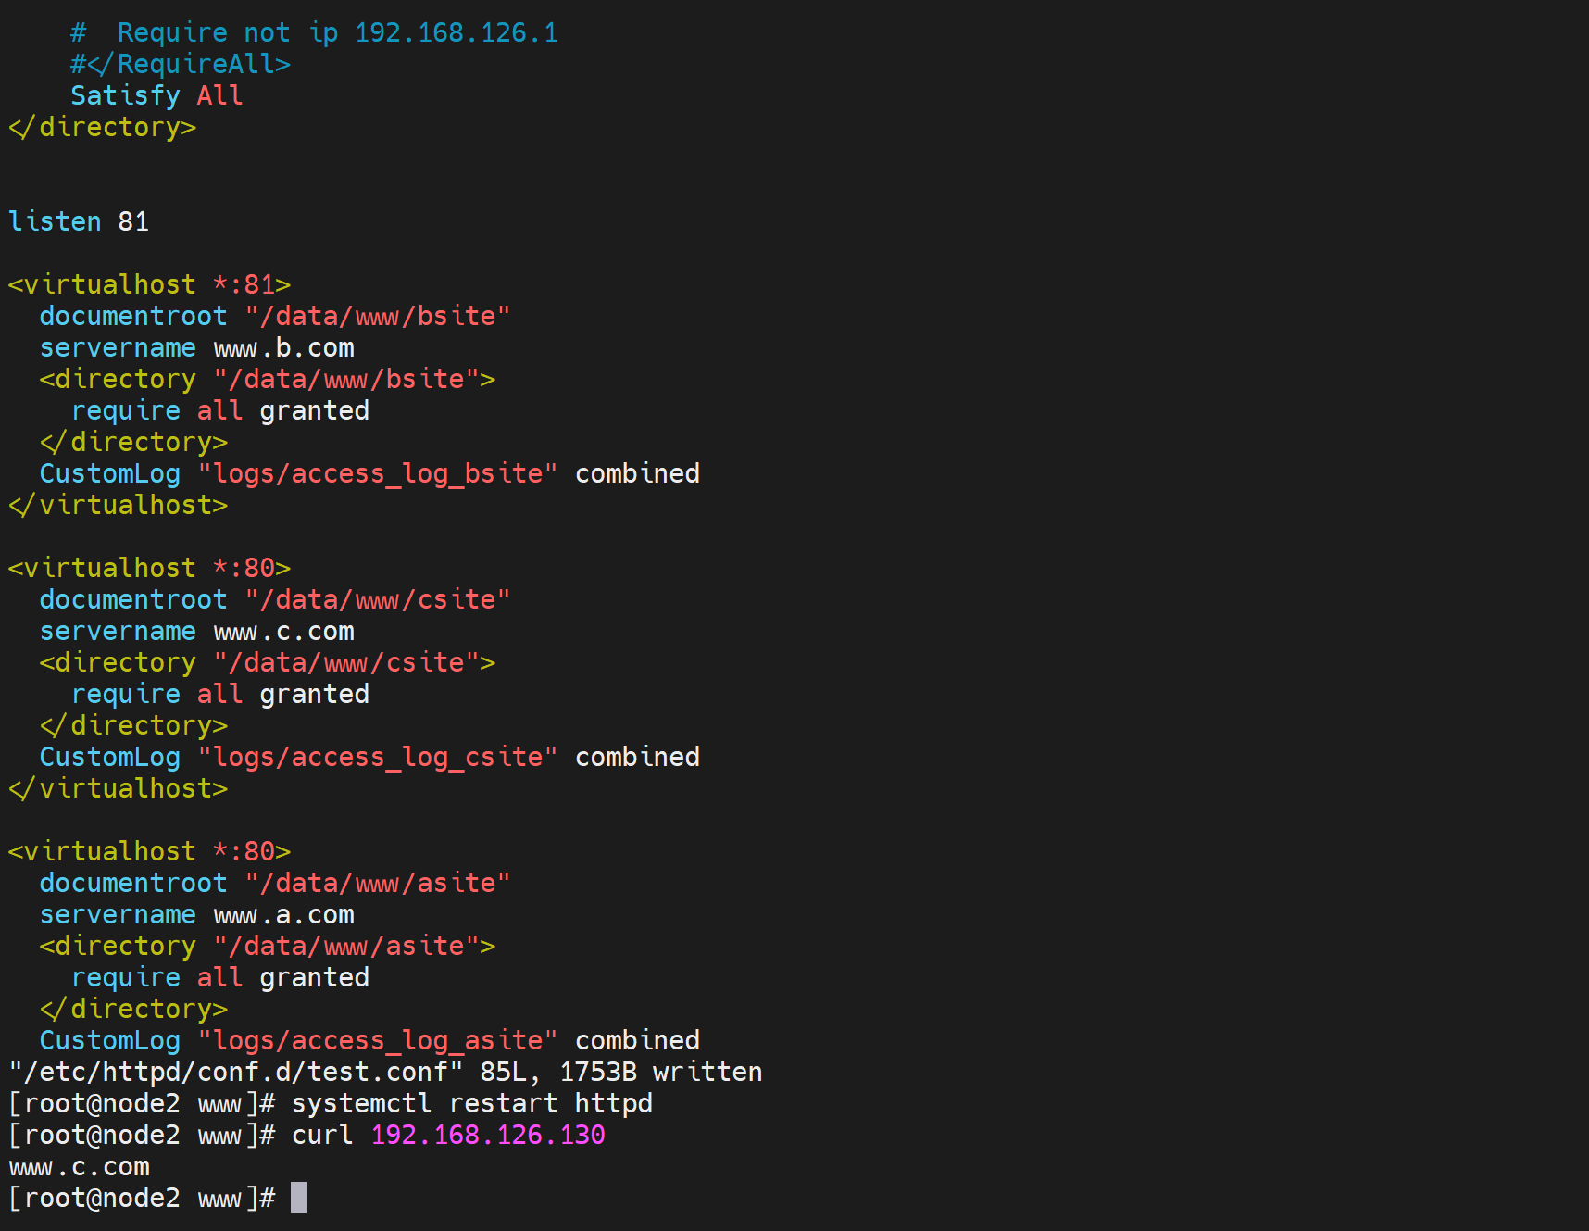The width and height of the screenshot is (1589, 1231).
Task: Click the directory "/data/www/csite" opening tag
Action: click(x=267, y=662)
